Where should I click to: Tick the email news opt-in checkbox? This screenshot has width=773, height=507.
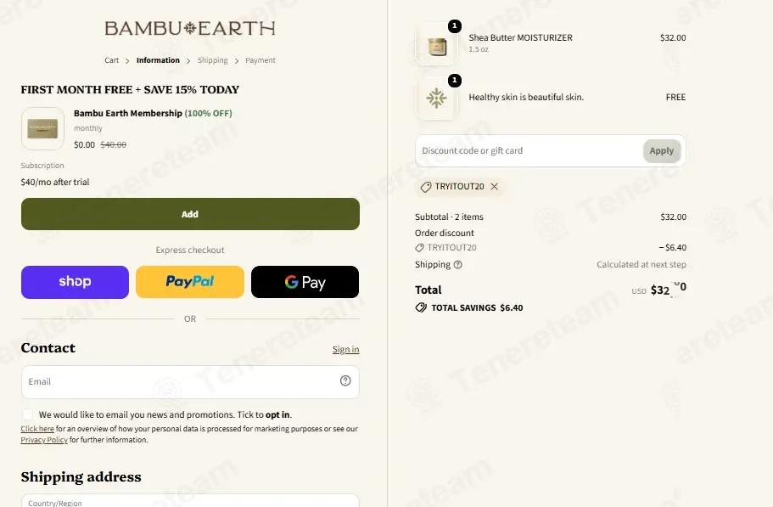[28, 414]
